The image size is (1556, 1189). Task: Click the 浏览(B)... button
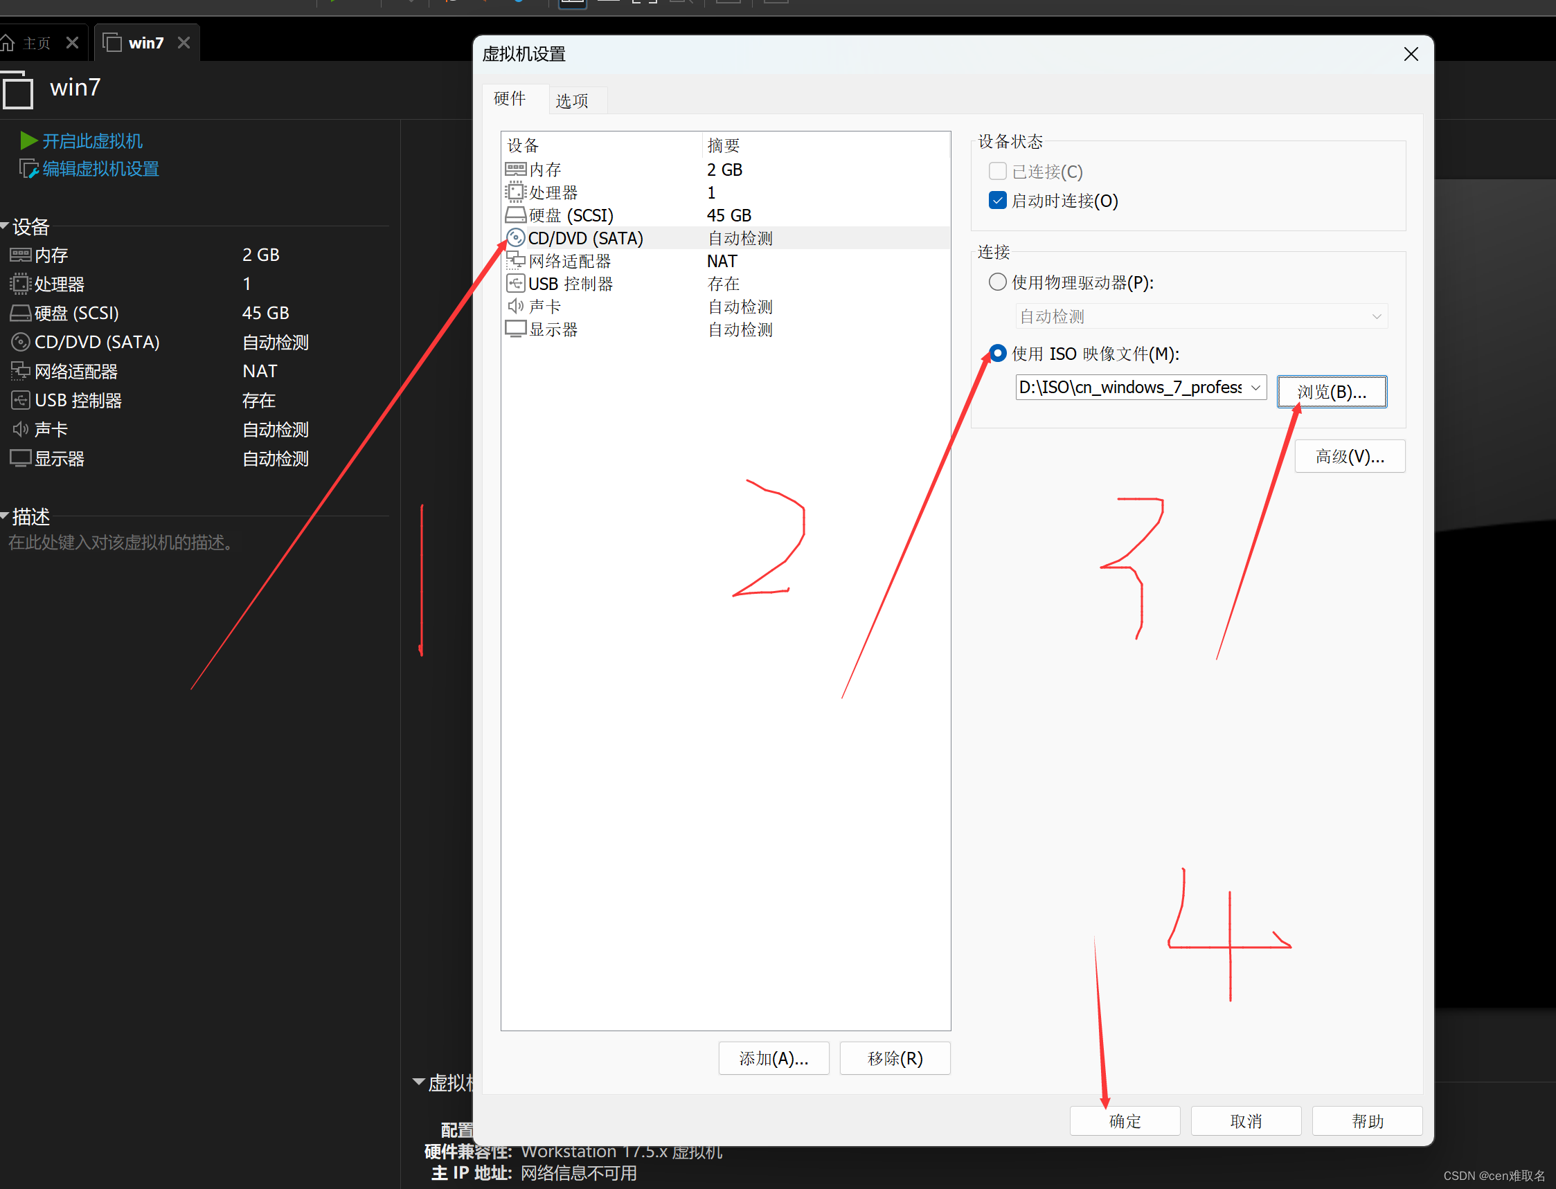tap(1331, 392)
